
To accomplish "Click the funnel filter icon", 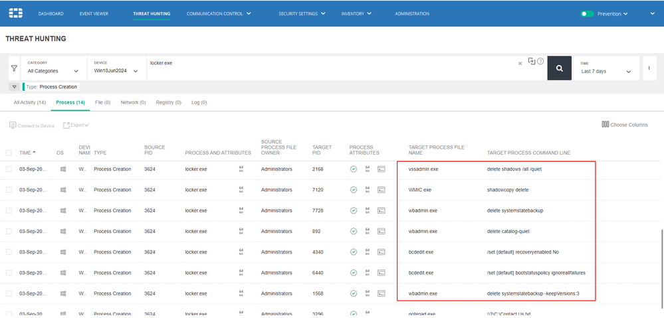I will [x=14, y=68].
